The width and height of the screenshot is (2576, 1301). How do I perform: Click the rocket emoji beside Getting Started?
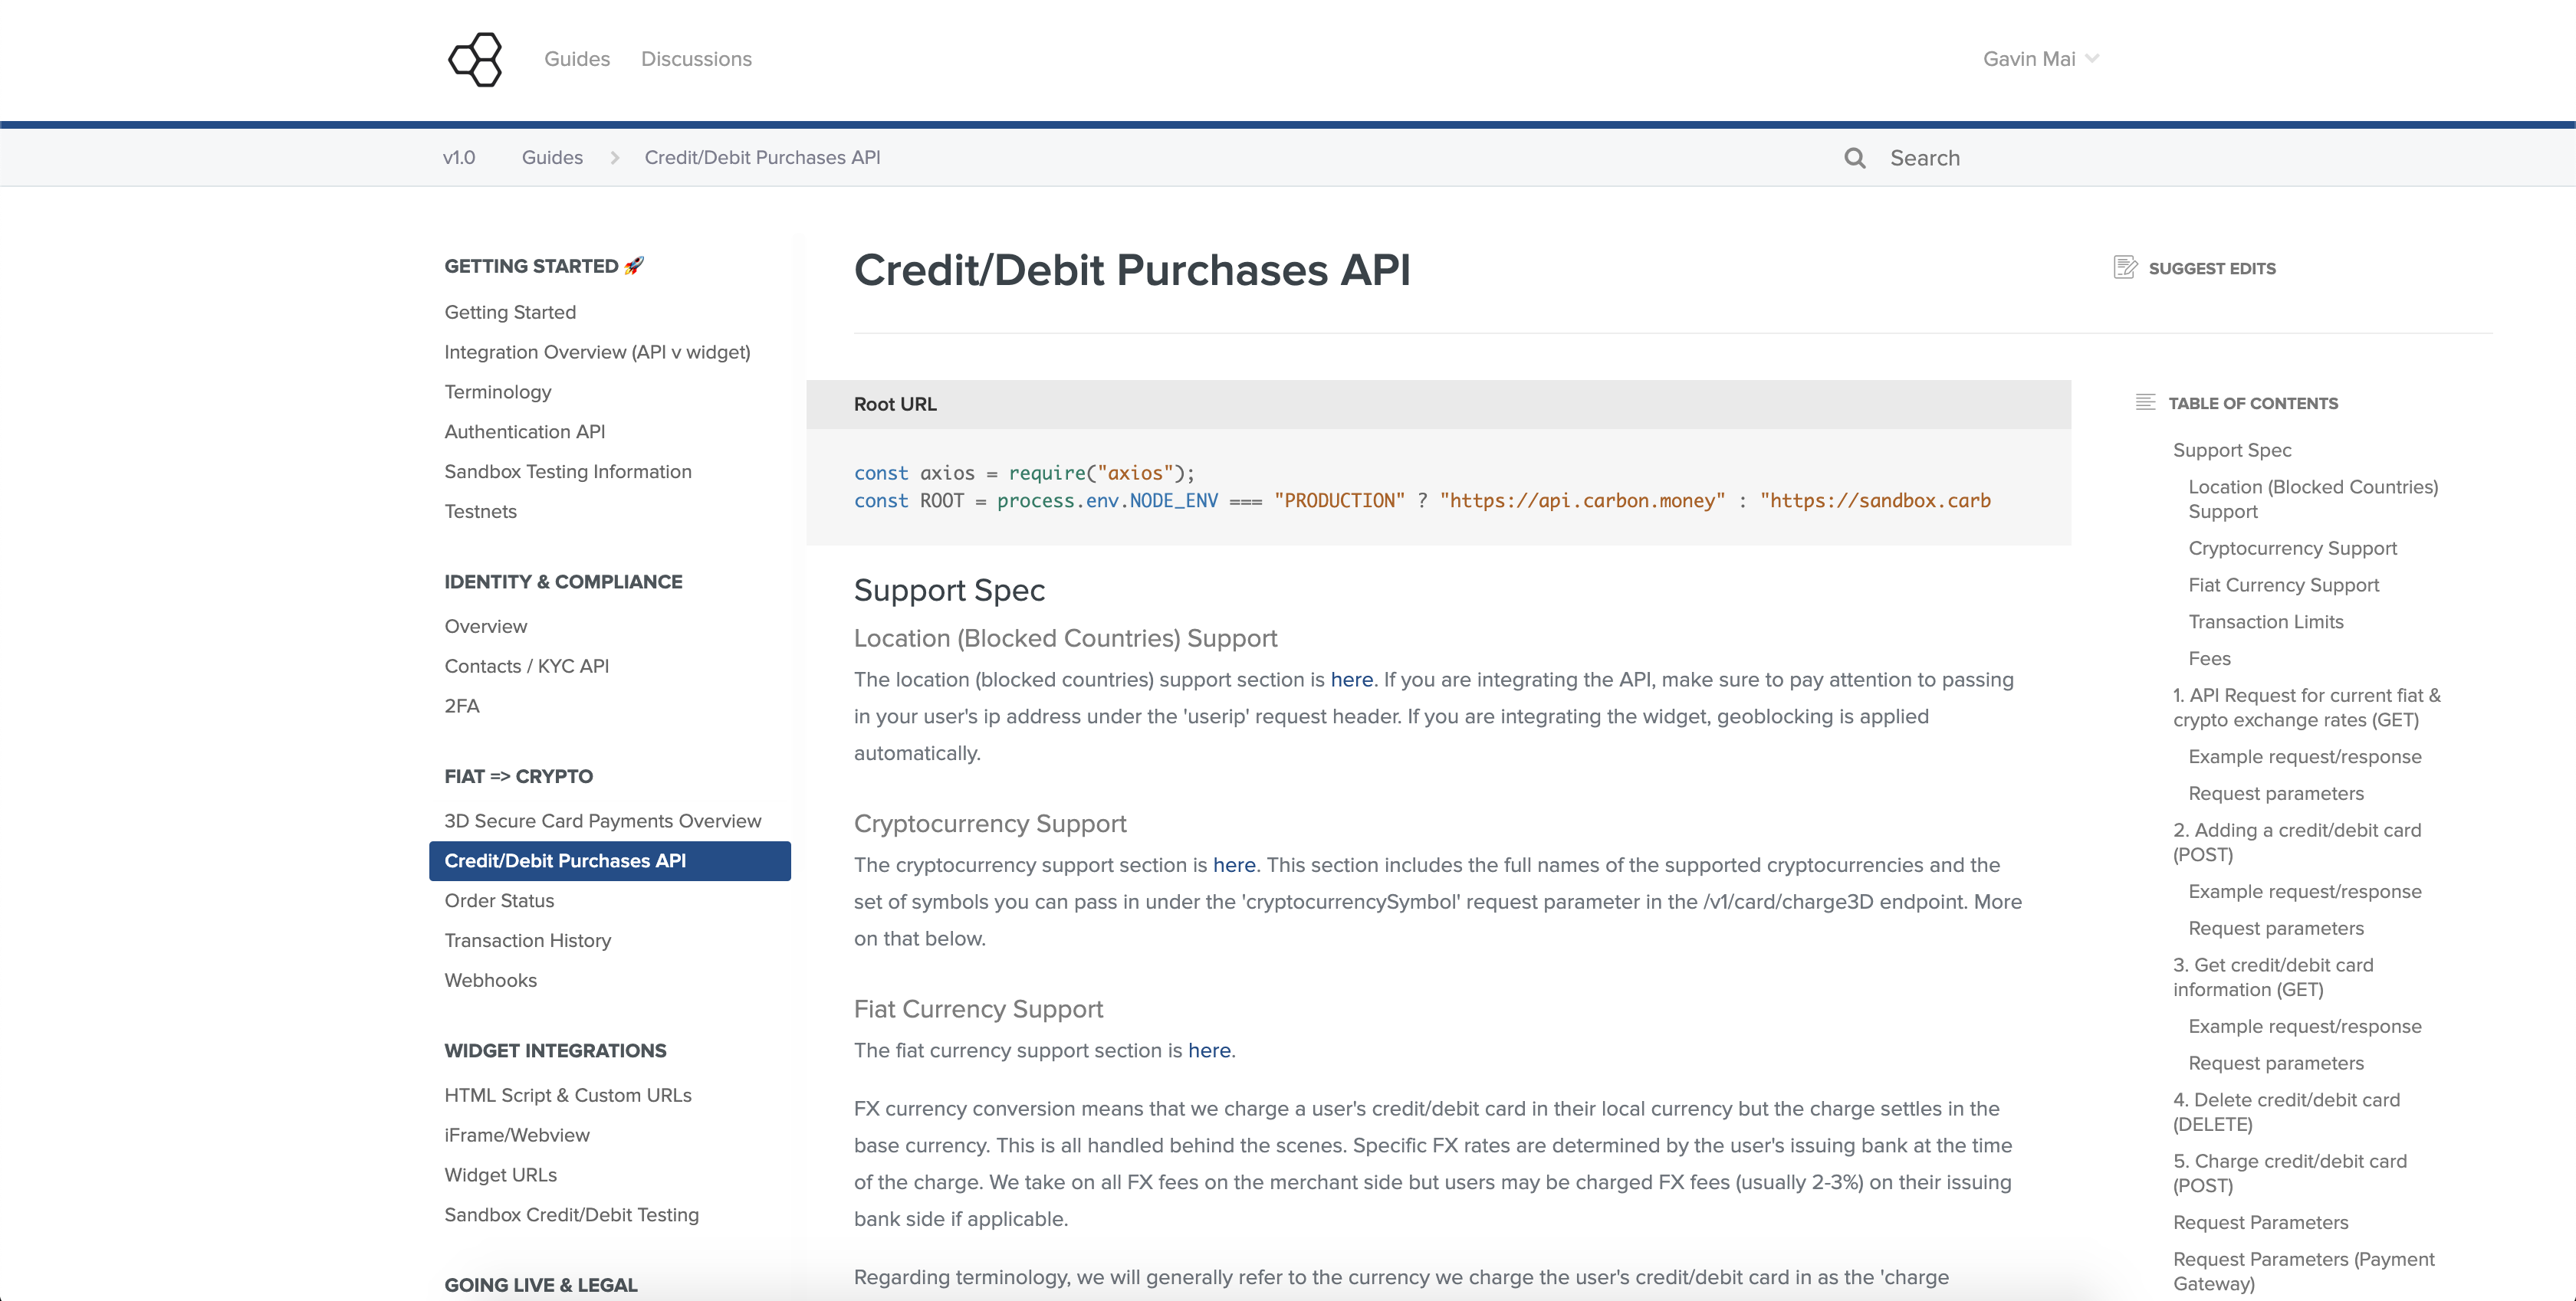coord(634,265)
